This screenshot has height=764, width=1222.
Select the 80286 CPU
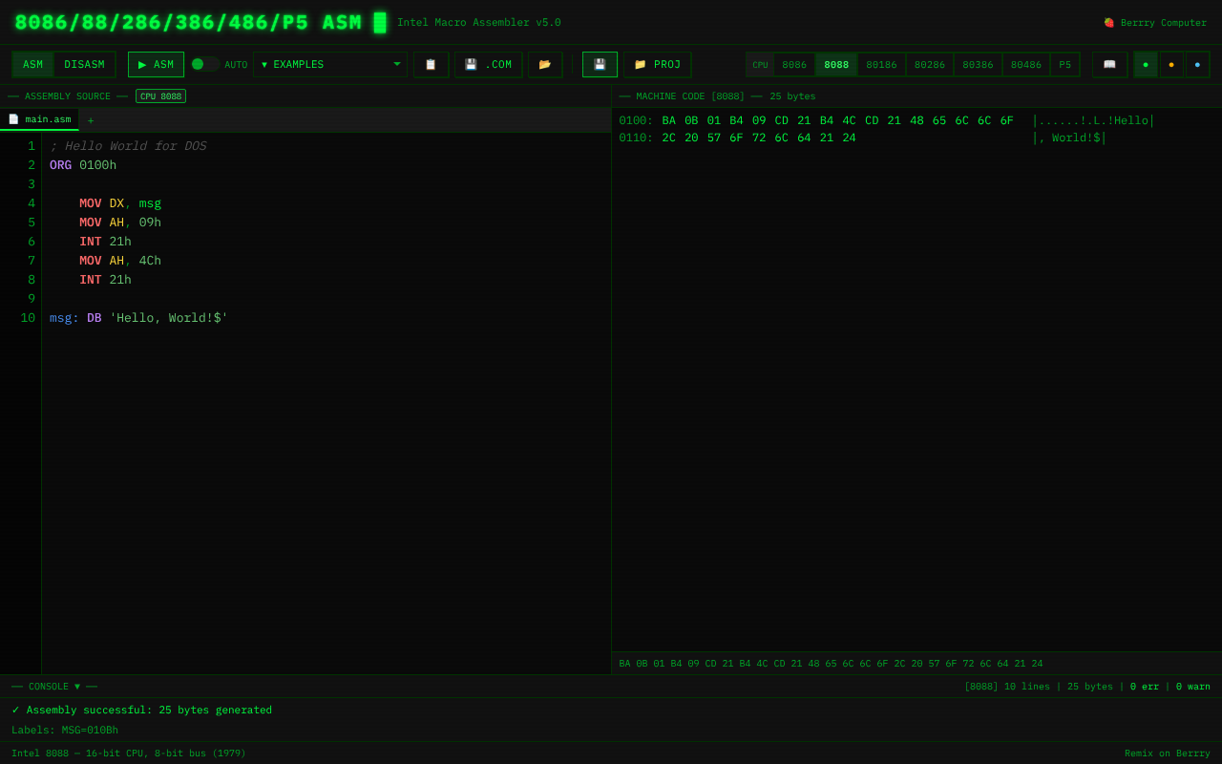[x=930, y=65]
